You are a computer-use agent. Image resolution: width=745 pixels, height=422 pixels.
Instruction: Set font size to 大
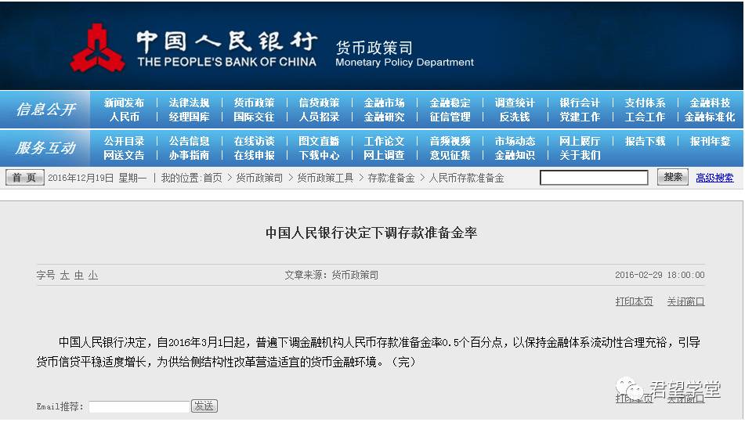coord(64,276)
